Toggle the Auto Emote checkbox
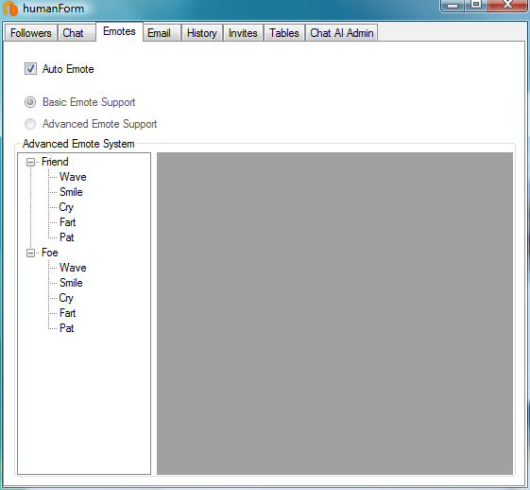Viewport: 530px width, 490px height. point(30,69)
